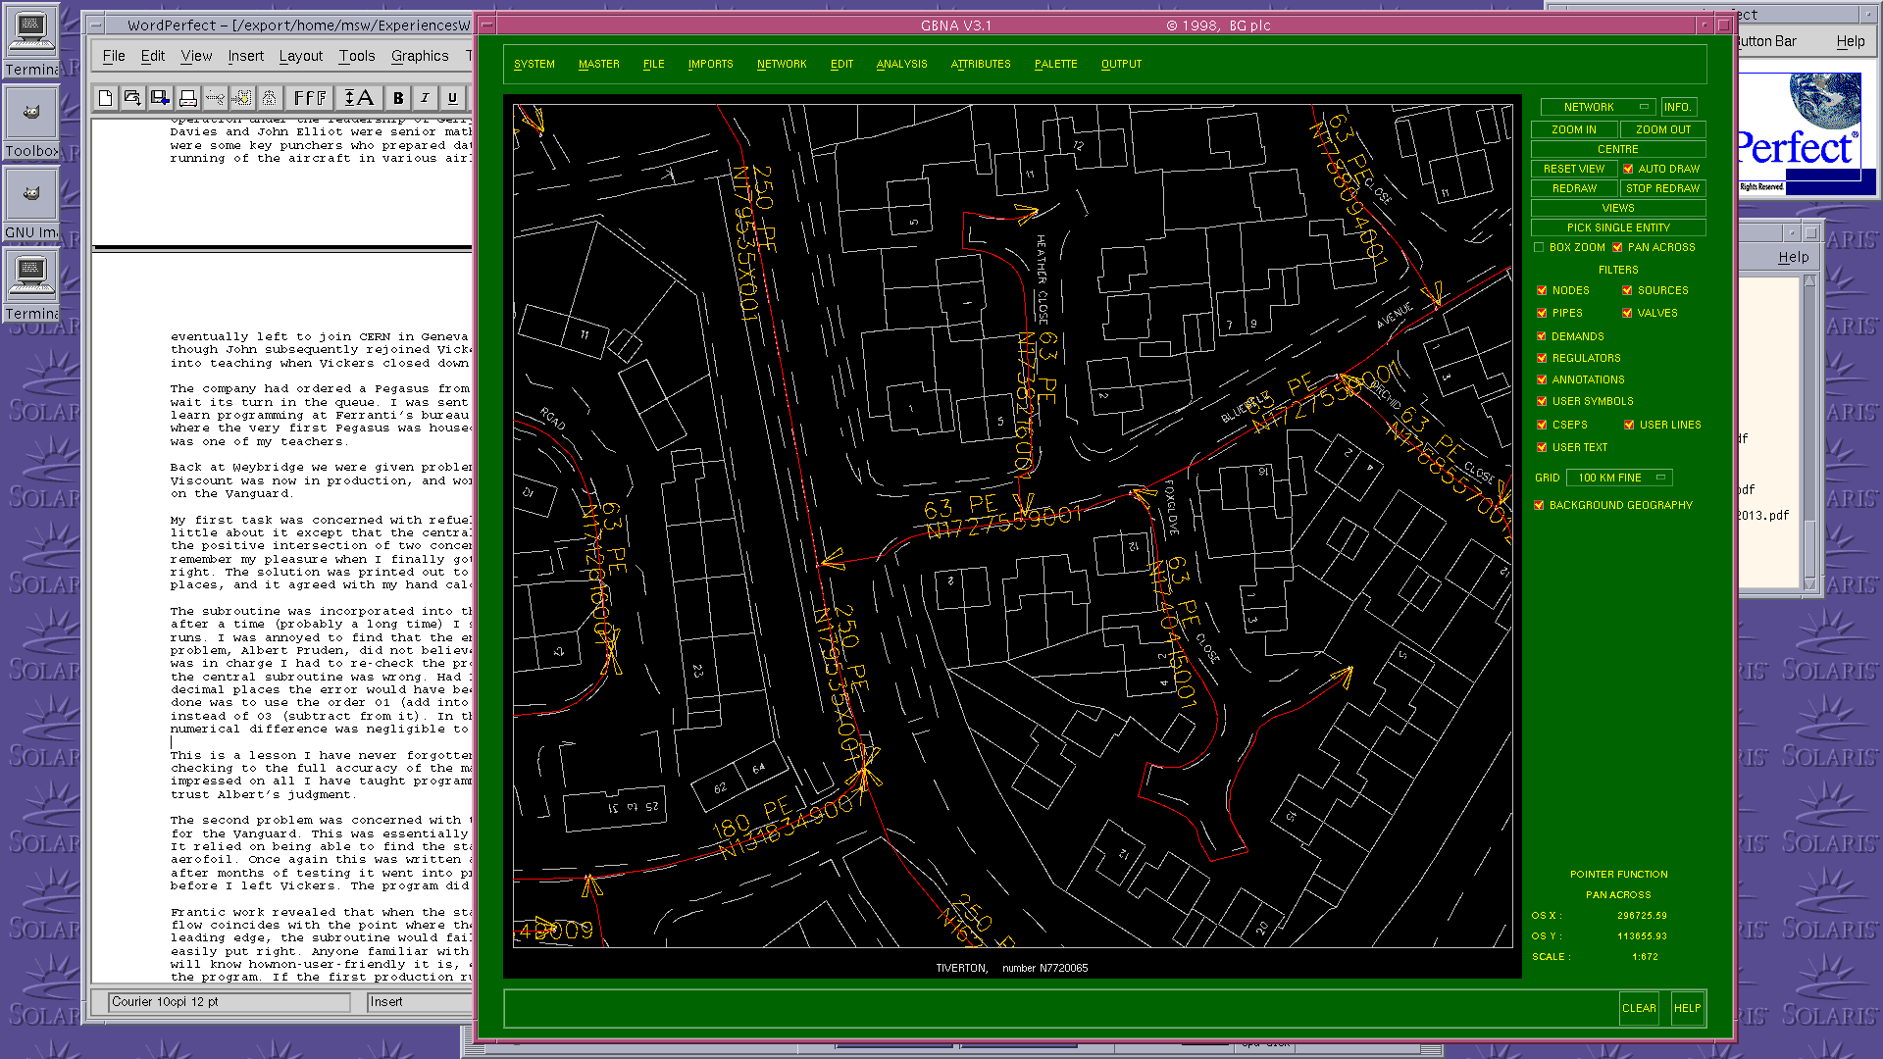Toggle Italic formatting icon
This screenshot has height=1059, width=1883.
[x=425, y=98]
